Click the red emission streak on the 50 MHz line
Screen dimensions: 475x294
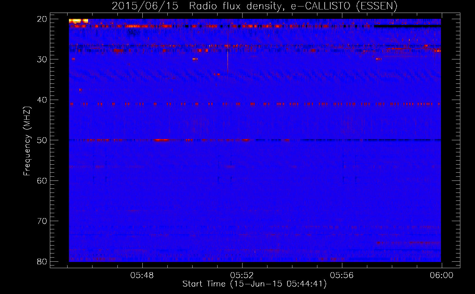[x=161, y=140]
